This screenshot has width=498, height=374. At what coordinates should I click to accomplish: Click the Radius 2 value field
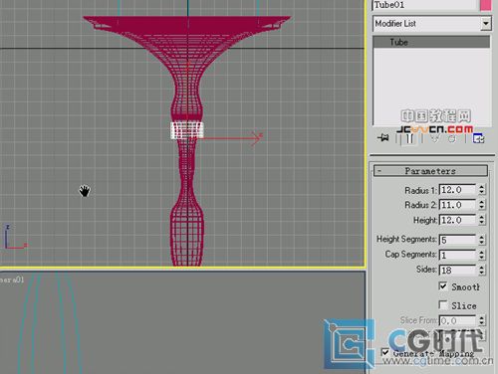(x=457, y=205)
